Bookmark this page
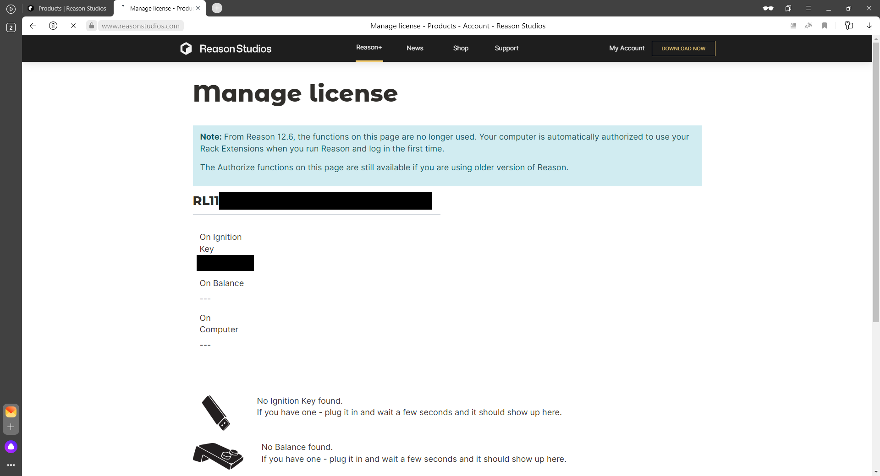 pos(825,26)
